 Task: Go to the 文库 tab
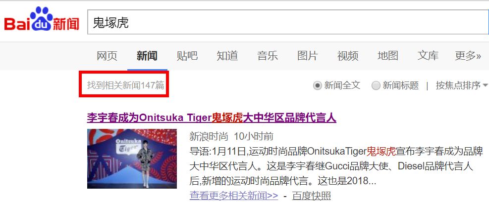point(428,56)
